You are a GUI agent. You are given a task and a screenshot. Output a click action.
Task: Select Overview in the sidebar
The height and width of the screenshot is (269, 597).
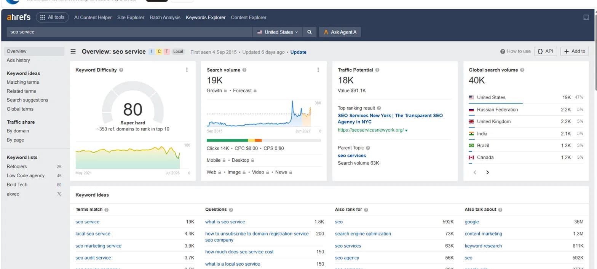coord(34,51)
